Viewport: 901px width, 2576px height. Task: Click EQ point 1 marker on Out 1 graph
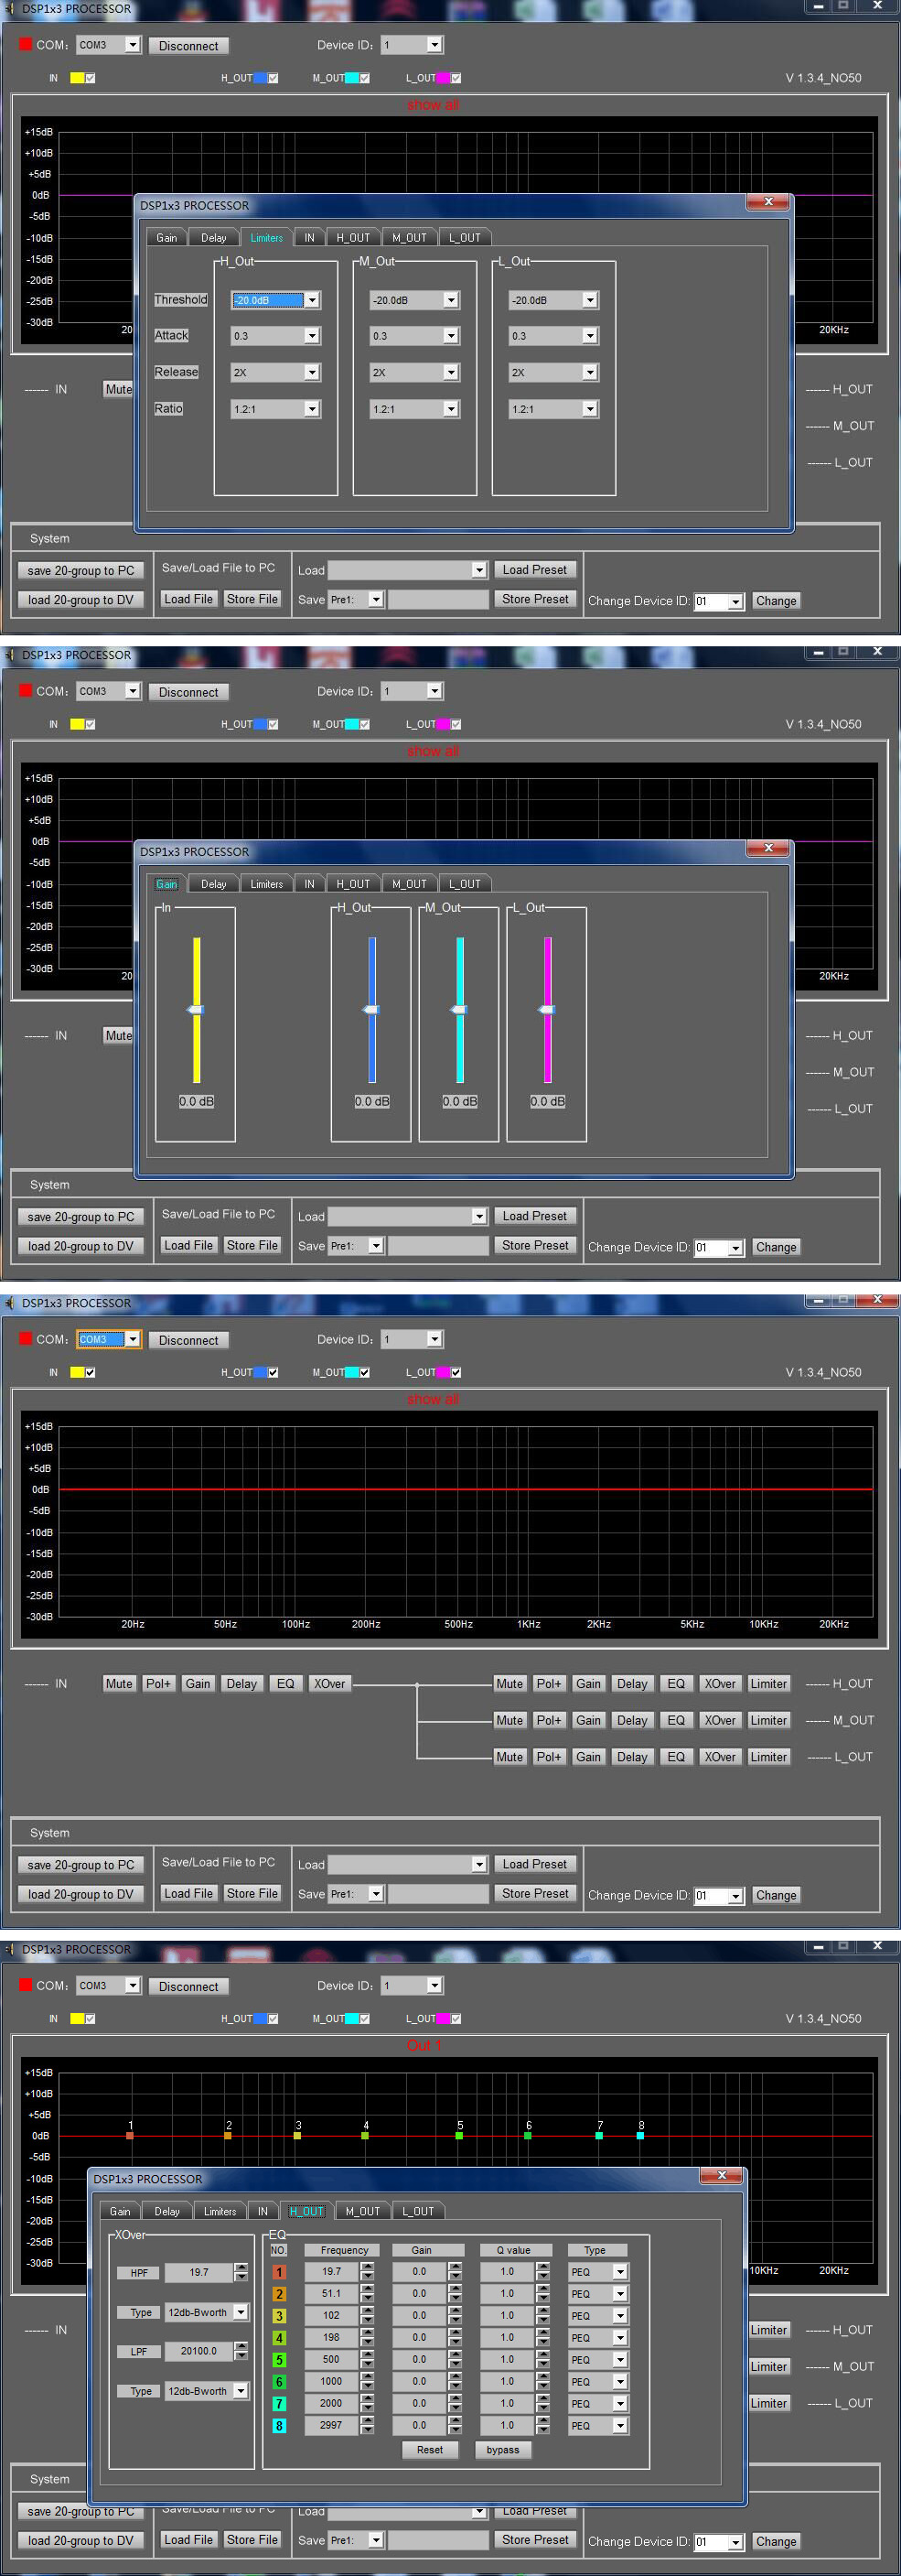click(130, 2135)
